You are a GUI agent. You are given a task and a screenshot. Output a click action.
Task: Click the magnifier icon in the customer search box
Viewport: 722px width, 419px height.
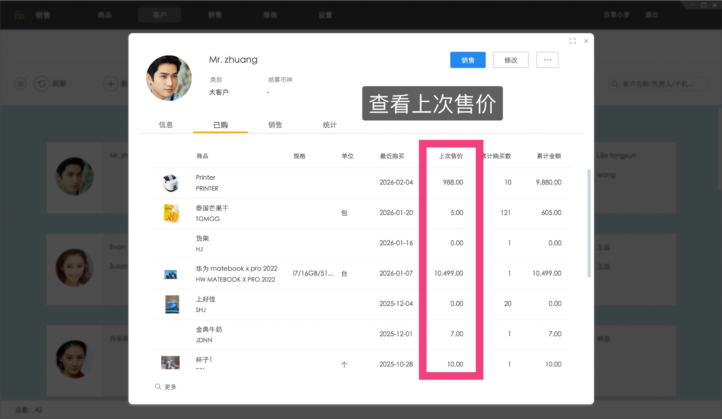[x=615, y=84]
